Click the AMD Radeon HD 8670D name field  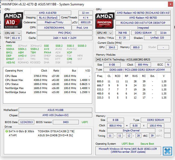143,18
